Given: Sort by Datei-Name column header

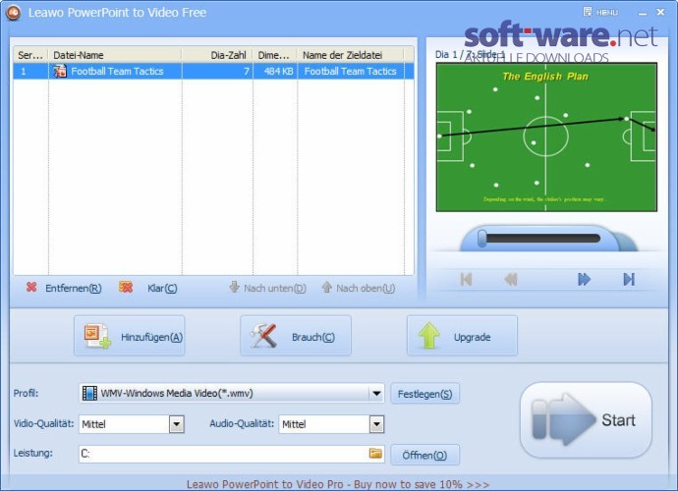Looking at the screenshot, I should click(115, 55).
